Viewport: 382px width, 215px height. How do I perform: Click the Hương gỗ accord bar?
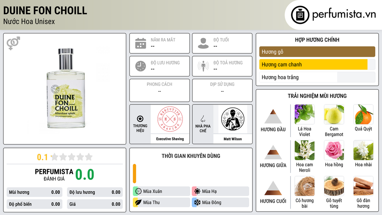[317, 52]
